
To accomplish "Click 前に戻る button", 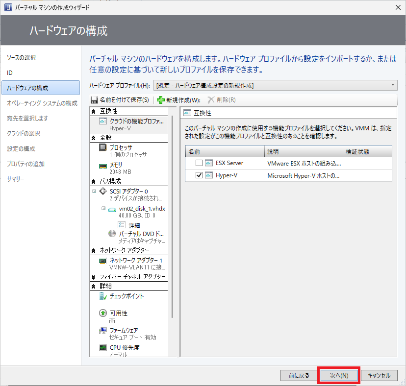I will click(299, 375).
